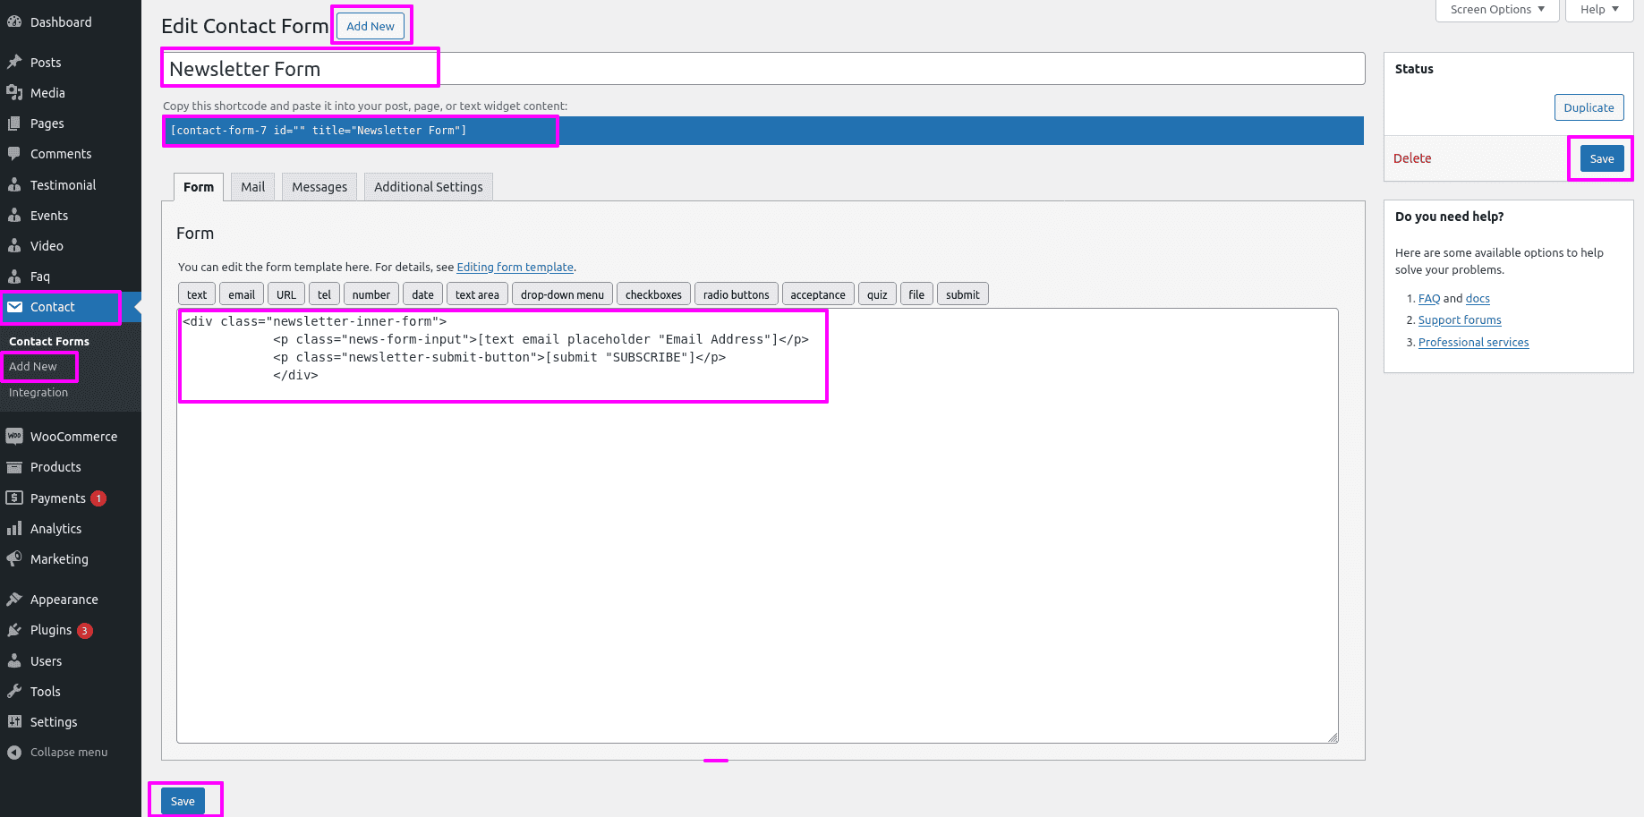Click the red Delete link
Viewport: 1644px width, 817px height.
tap(1412, 157)
